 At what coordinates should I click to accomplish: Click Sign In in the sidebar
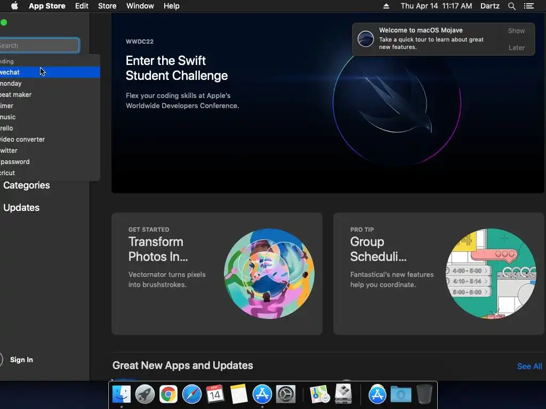pyautogui.click(x=21, y=359)
